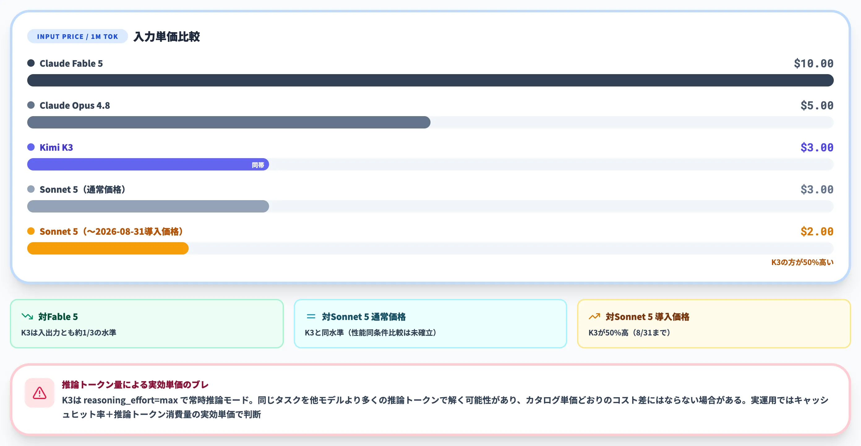This screenshot has width=861, height=446.
Task: Select the Claude Fable 5 label
Action: coord(71,63)
